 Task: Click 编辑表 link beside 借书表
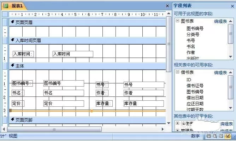pyautogui.click(x=220, y=72)
